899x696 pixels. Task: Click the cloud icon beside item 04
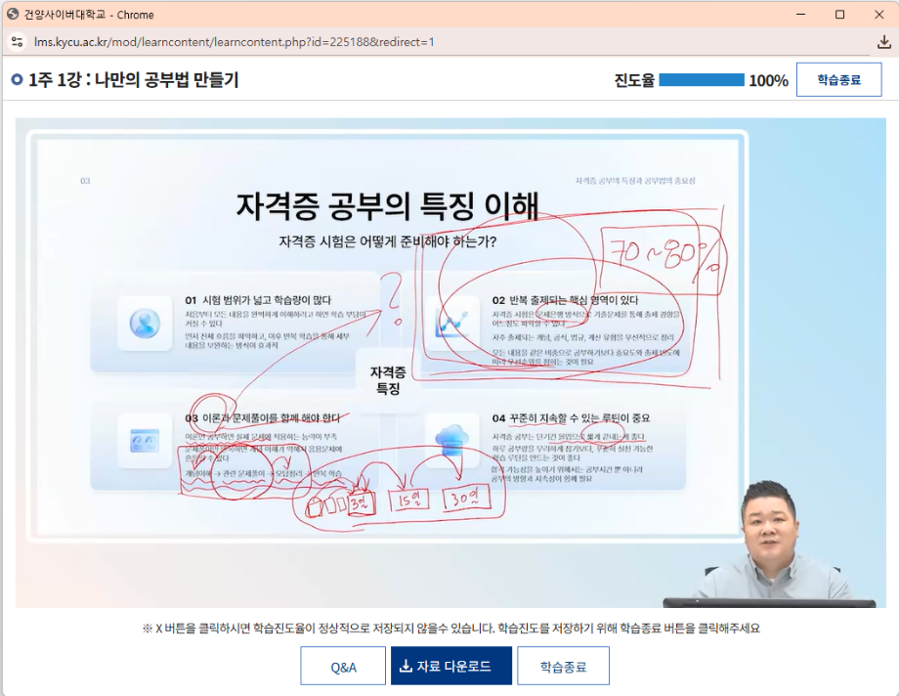451,441
